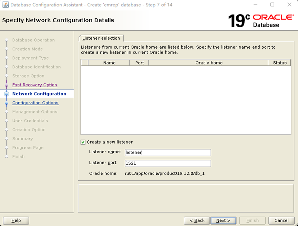Open Help for network configuration
Image resolution: width=298 pixels, height=226 pixels.
16,220
